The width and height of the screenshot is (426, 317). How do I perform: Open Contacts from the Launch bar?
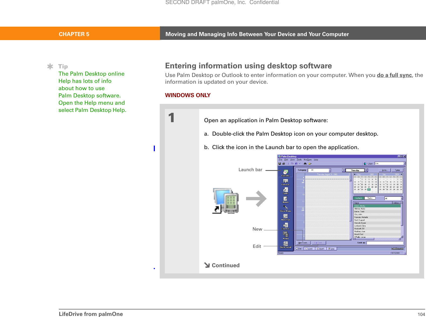285,182
